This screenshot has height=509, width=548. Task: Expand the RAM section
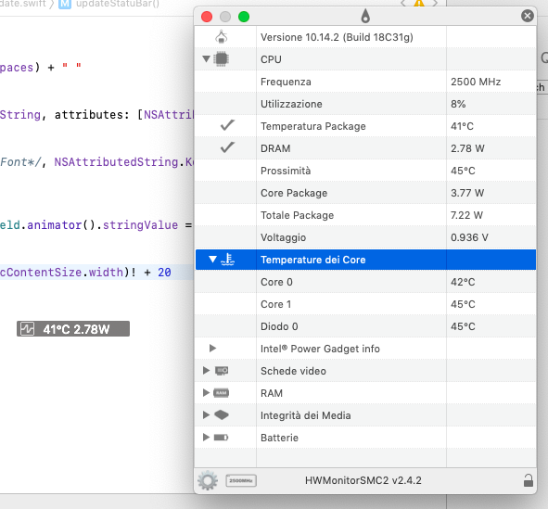pyautogui.click(x=206, y=393)
